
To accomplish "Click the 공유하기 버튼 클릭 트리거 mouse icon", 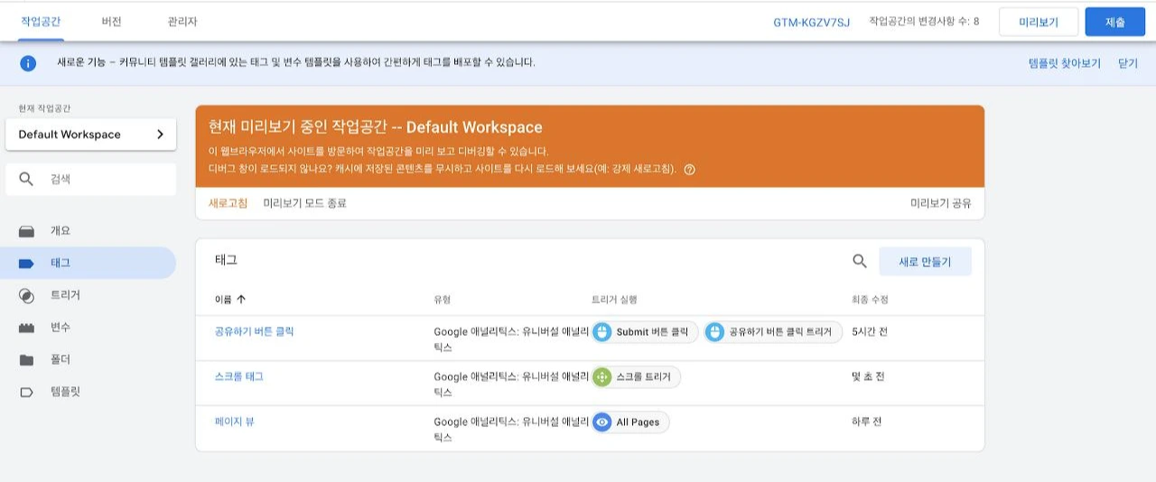I will click(715, 332).
